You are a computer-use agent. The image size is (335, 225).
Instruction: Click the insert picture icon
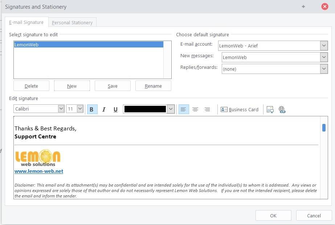(270, 109)
